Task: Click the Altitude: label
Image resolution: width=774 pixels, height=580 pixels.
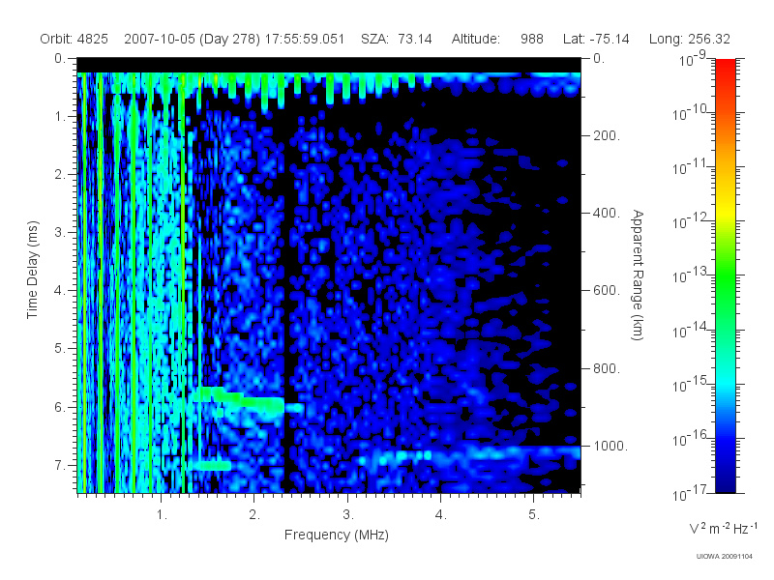Action: (475, 39)
